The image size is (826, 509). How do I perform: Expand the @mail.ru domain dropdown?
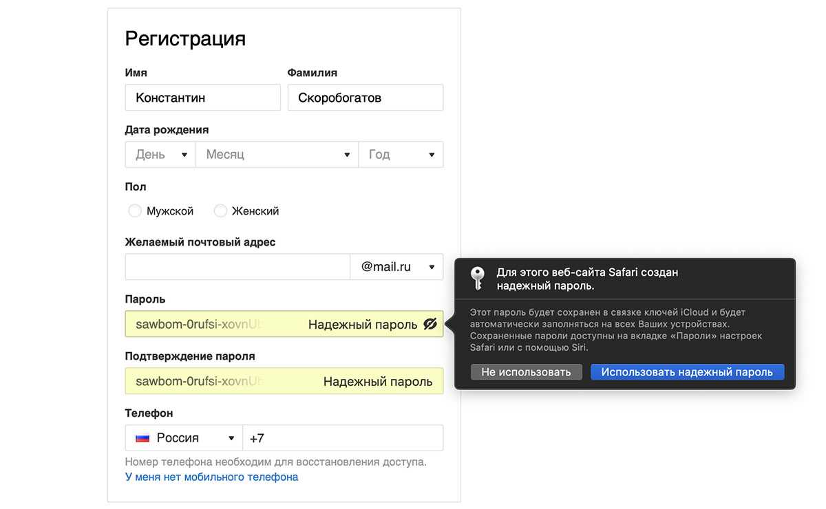click(396, 267)
